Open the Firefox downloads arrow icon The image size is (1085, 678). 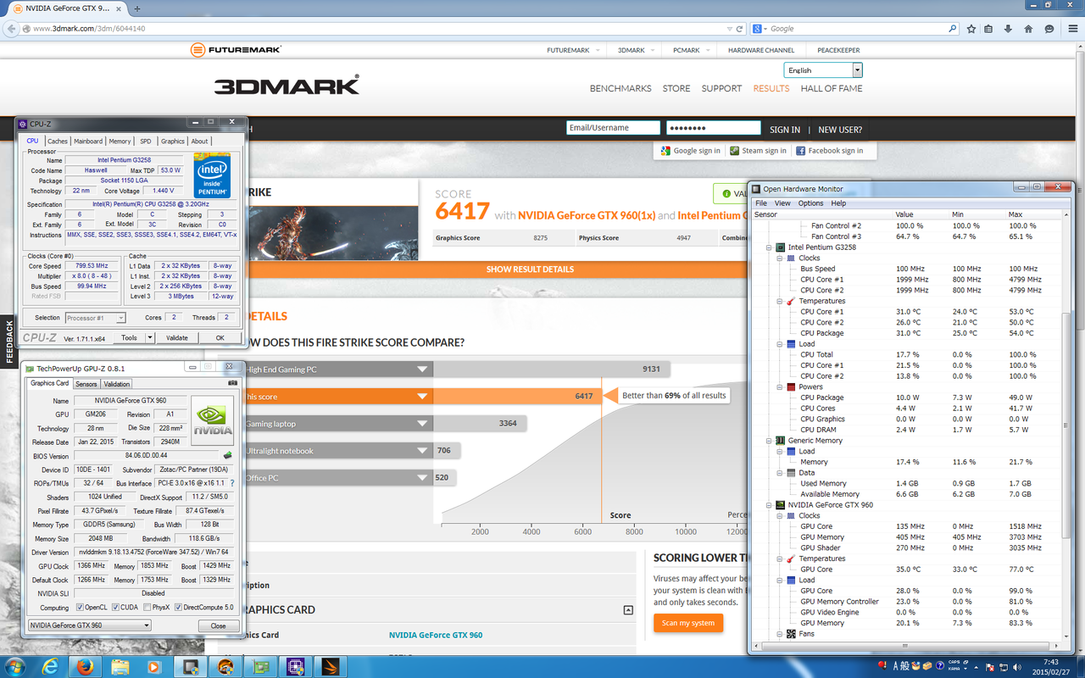pyautogui.click(x=1009, y=28)
